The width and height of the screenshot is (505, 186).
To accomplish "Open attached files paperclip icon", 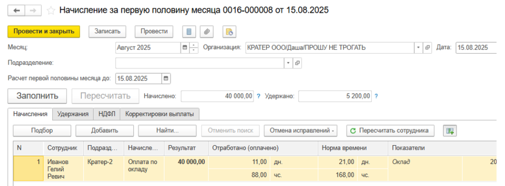I will click(207, 31).
